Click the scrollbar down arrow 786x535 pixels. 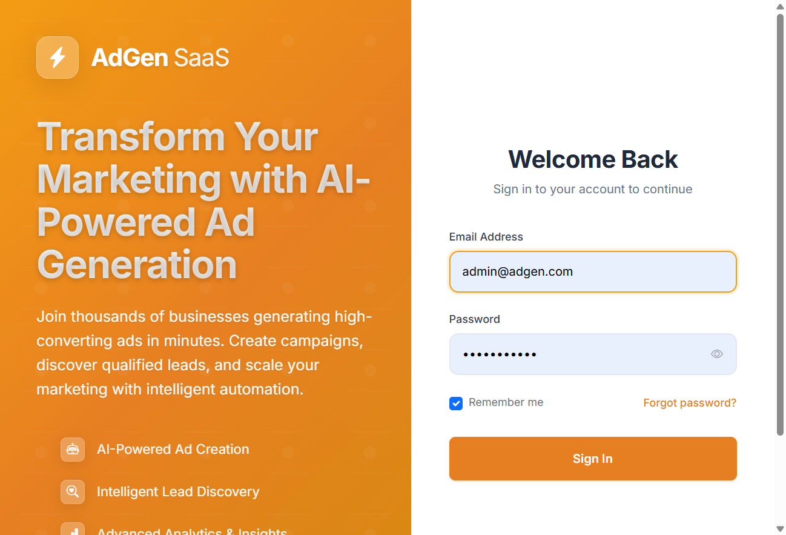click(780, 529)
